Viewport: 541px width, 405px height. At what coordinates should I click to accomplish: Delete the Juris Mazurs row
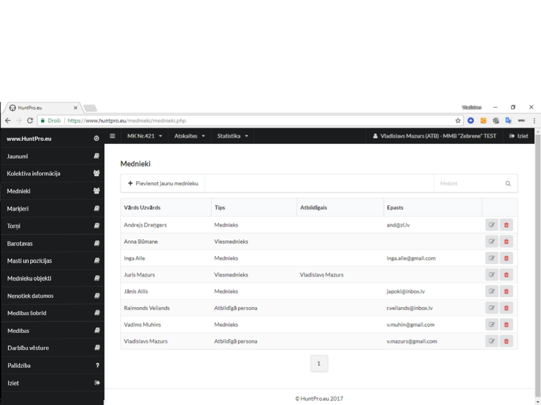506,275
